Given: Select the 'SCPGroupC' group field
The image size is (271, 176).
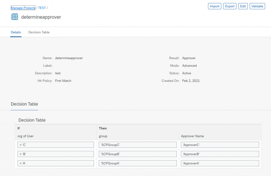Looking at the screenshot, I should (x=138, y=145).
